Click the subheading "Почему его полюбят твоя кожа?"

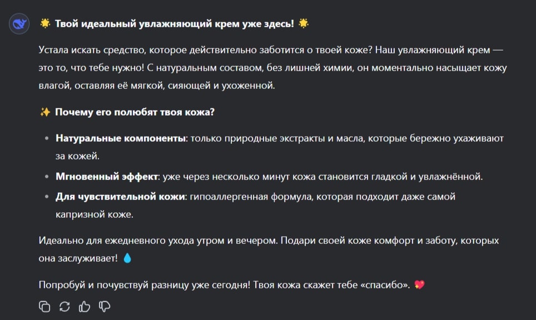pyautogui.click(x=135, y=112)
